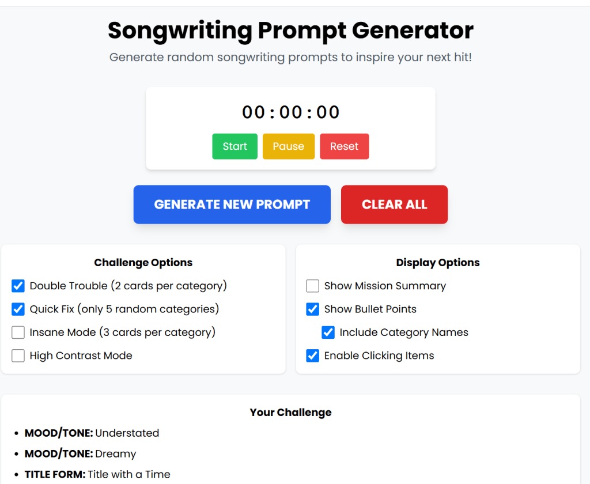Click the Your Challenge heading

pyautogui.click(x=290, y=413)
